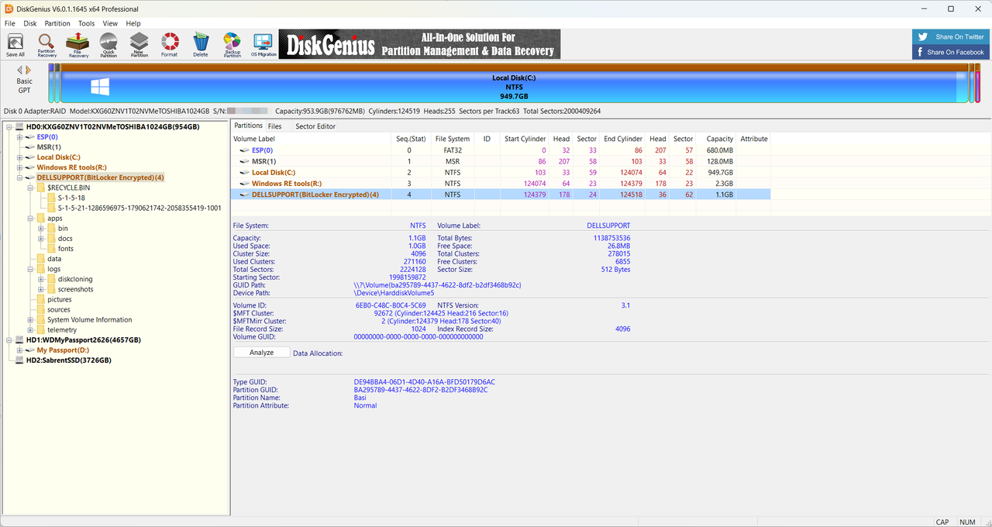The height and width of the screenshot is (527, 992).
Task: Select the data folder in the tree
Action: (54, 259)
